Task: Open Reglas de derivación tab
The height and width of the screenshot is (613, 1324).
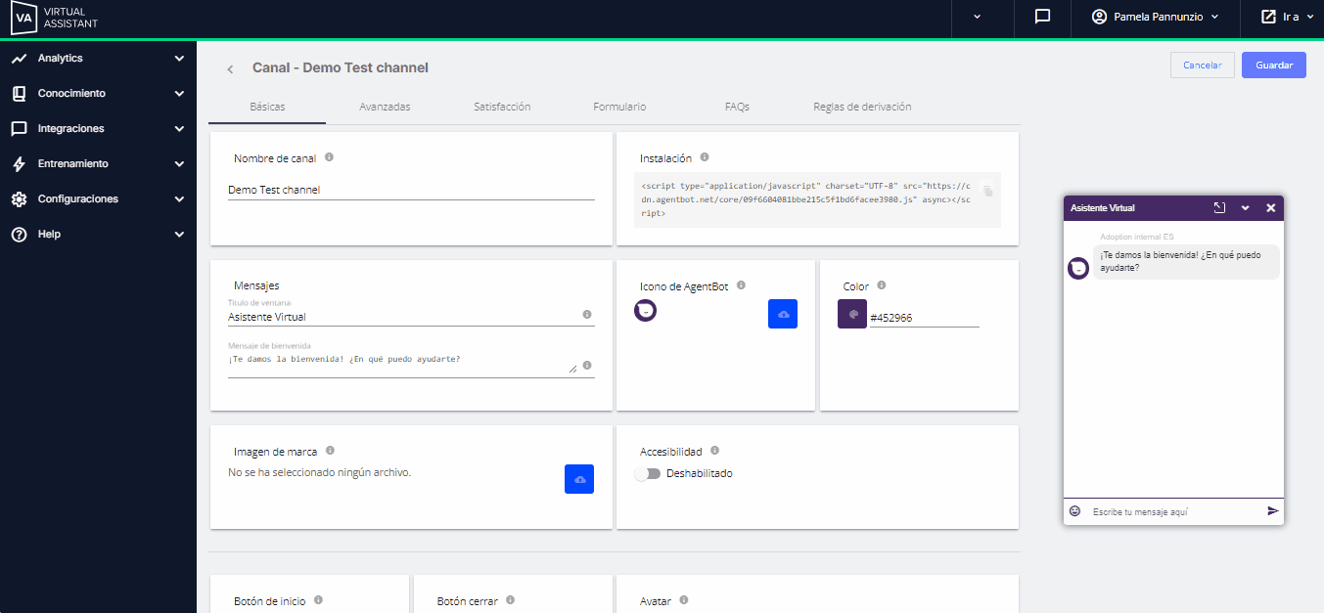Action: [862, 107]
